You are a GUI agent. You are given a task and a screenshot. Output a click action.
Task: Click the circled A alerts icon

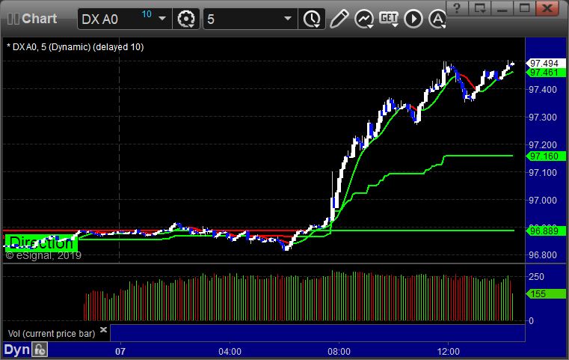tap(437, 19)
